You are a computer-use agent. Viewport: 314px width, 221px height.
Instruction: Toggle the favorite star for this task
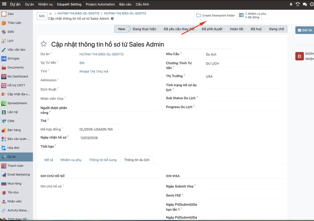tap(43, 44)
